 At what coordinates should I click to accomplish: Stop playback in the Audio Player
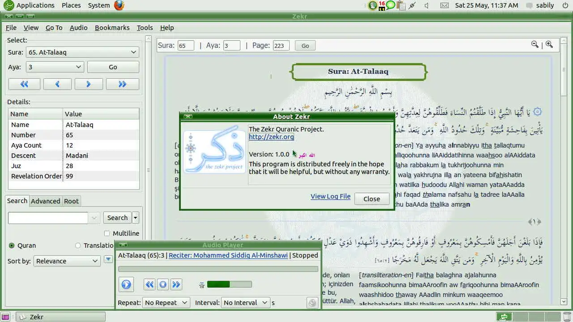click(163, 284)
